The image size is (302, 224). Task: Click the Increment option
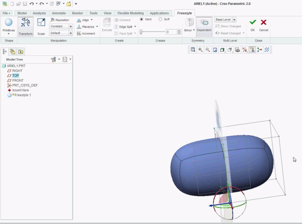(x=86, y=34)
